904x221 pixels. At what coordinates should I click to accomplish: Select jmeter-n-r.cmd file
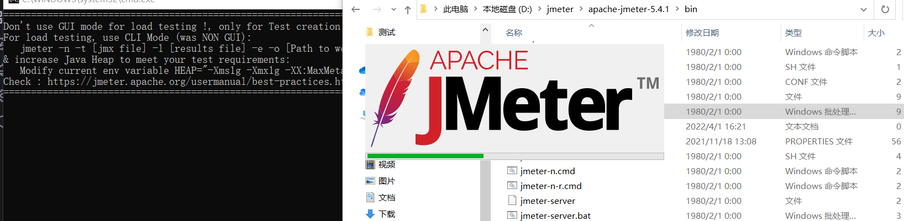coord(551,186)
